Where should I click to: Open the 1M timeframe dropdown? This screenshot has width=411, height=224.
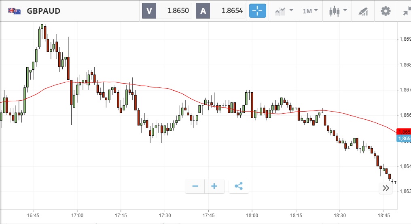[x=310, y=11]
